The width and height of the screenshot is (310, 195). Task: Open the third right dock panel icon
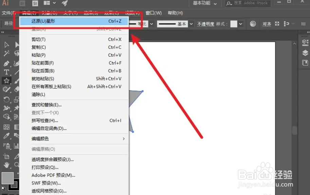[x=305, y=63]
